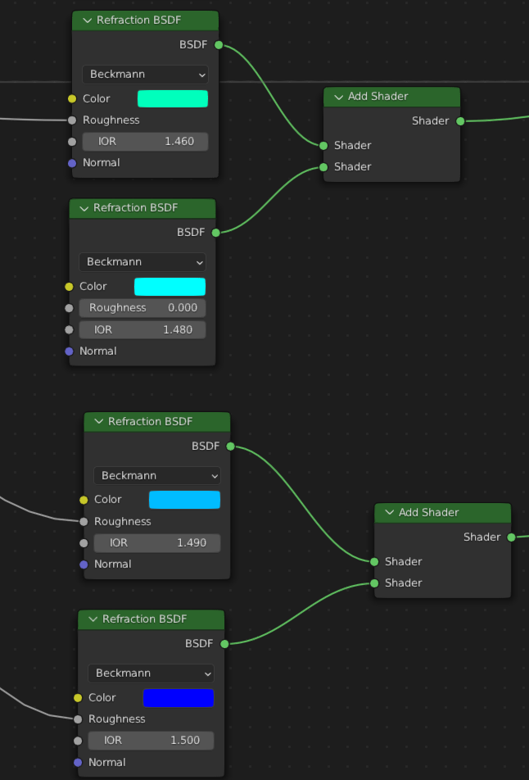This screenshot has width=529, height=780.
Task: Click Normal label in the IOR 1.500 node
Action: point(107,763)
